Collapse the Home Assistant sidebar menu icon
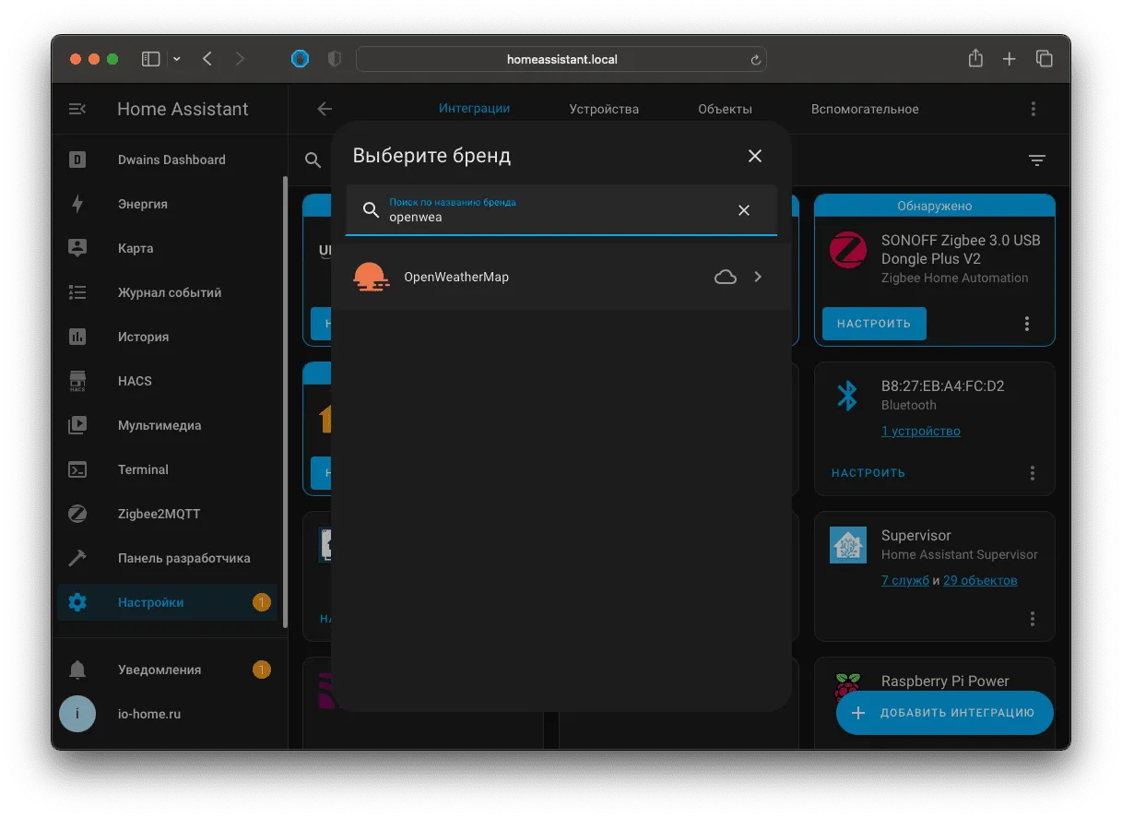This screenshot has height=818, width=1122. tap(77, 109)
